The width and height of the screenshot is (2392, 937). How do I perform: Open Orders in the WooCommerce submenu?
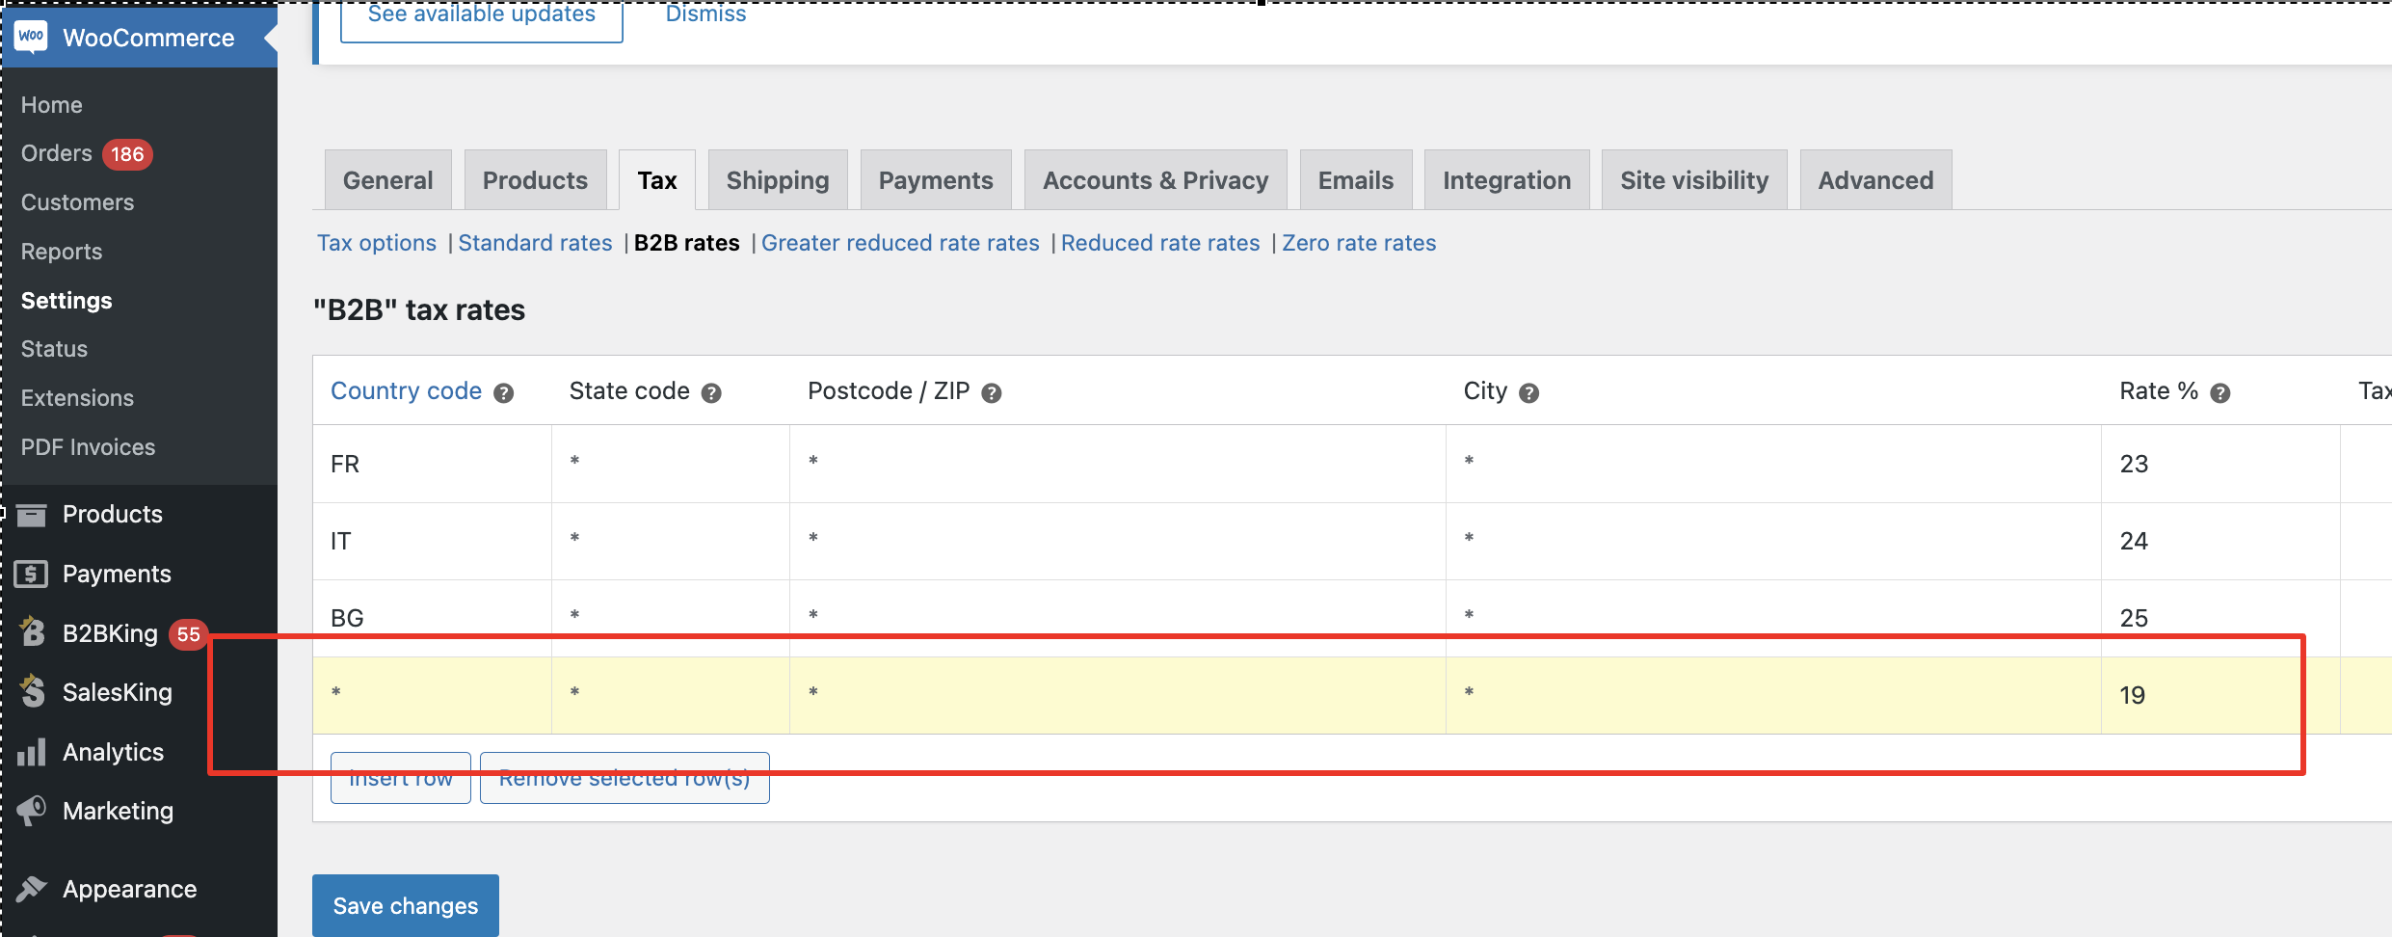57,153
